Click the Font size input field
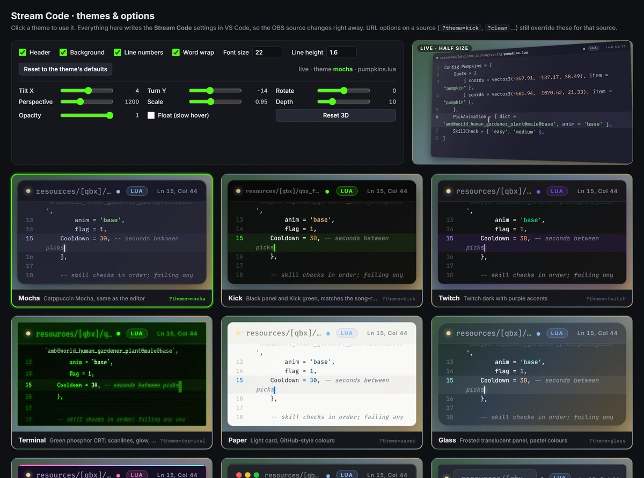 (x=267, y=53)
